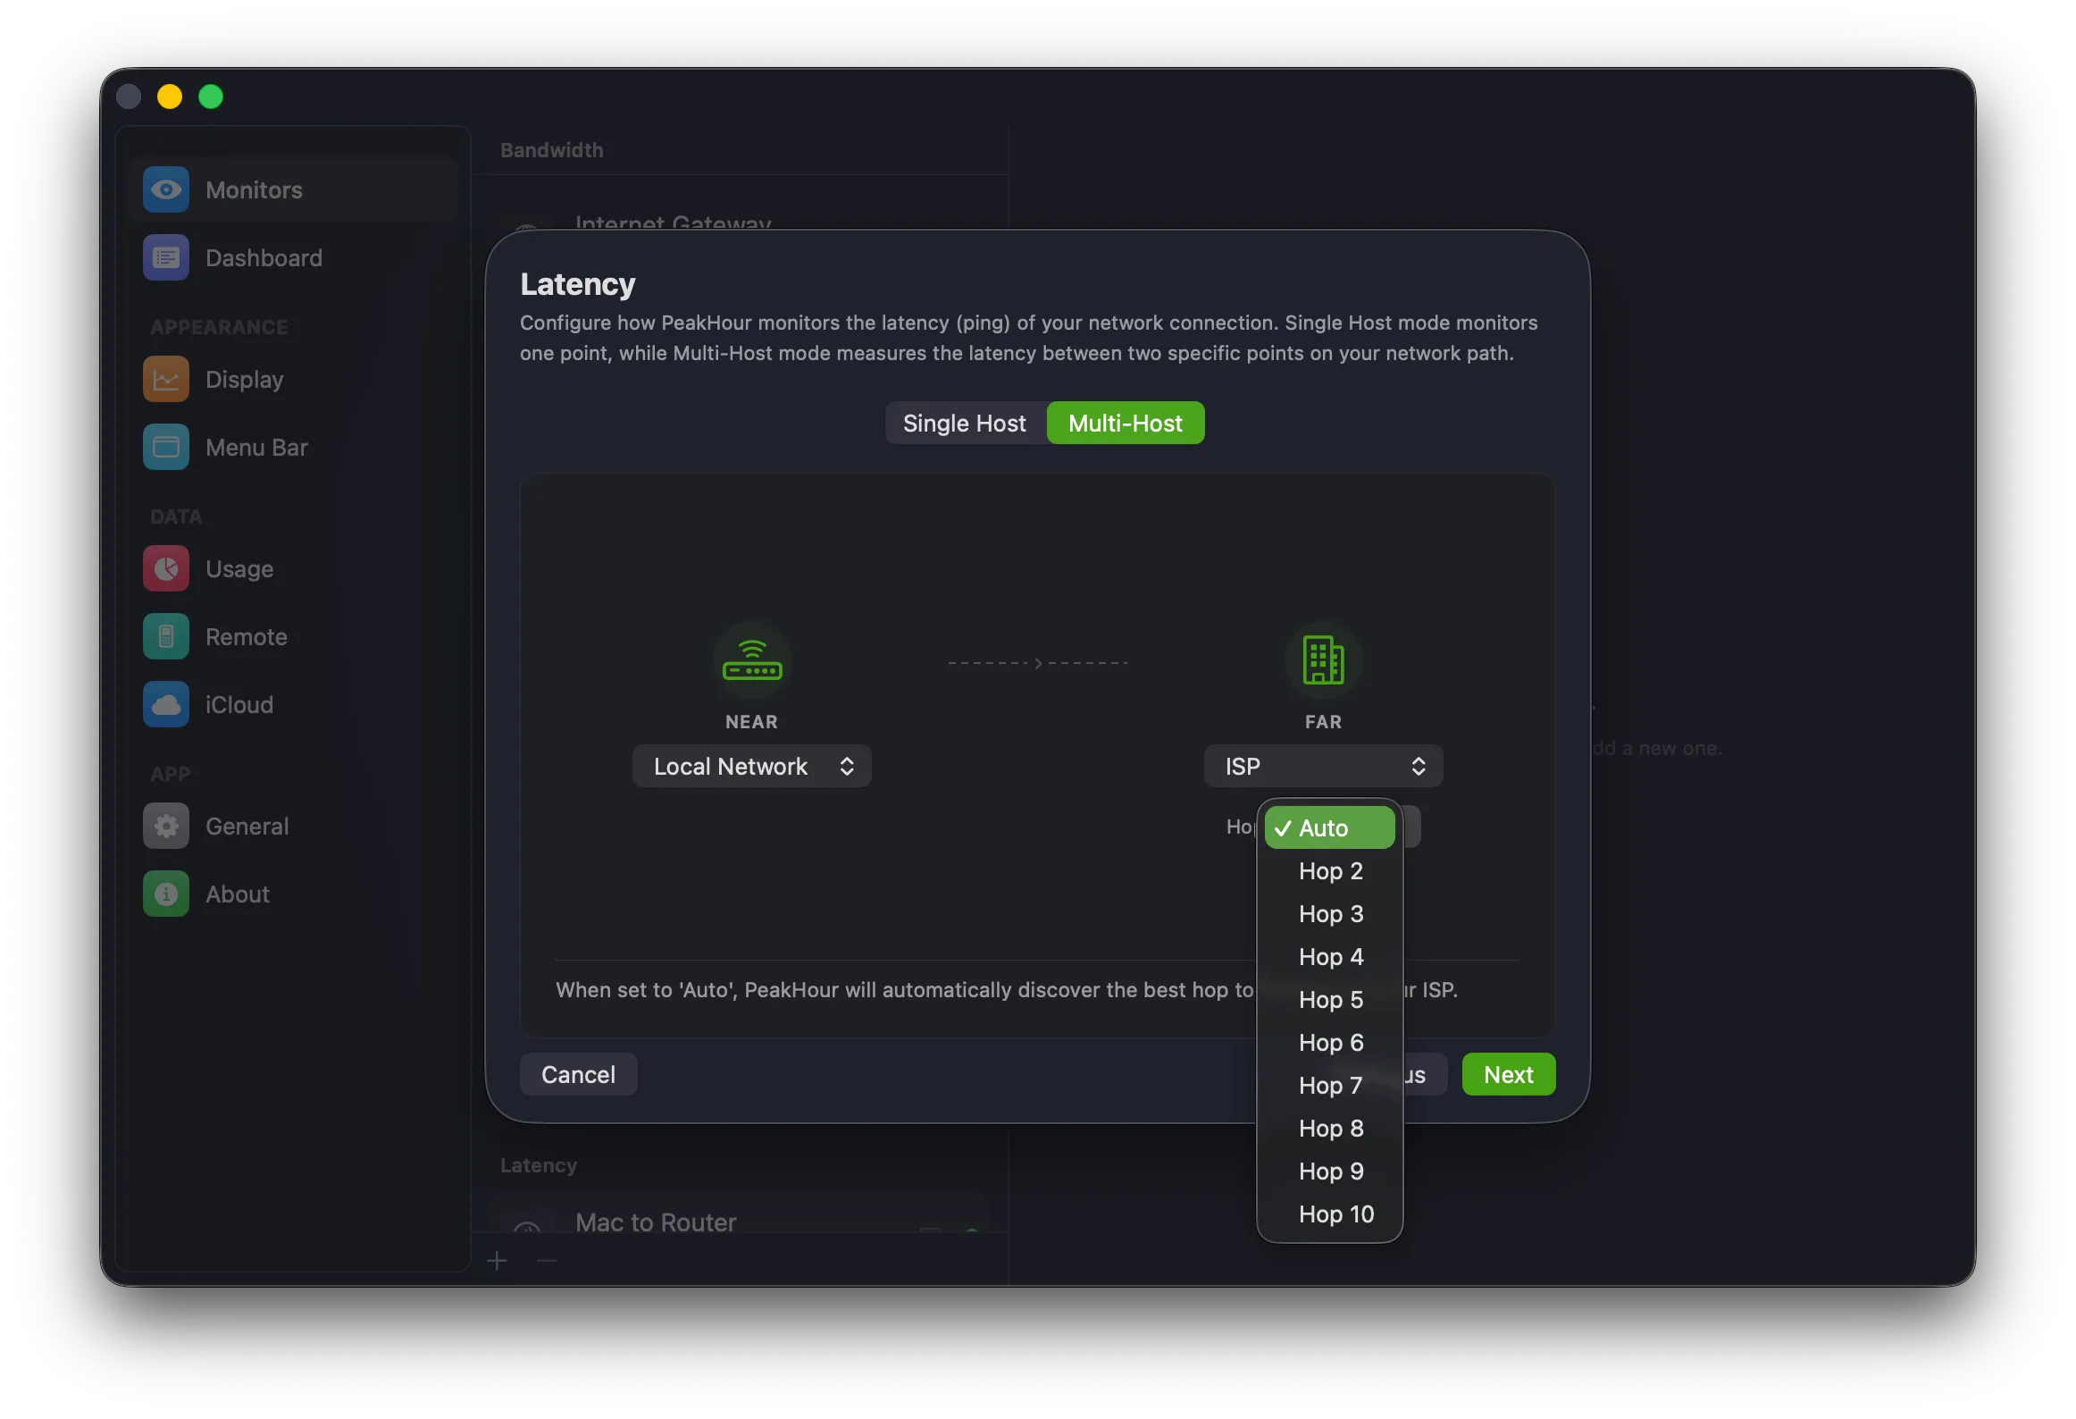Click the minus remove monitor button
Screen dimensions: 2076x1419
(x=548, y=1261)
